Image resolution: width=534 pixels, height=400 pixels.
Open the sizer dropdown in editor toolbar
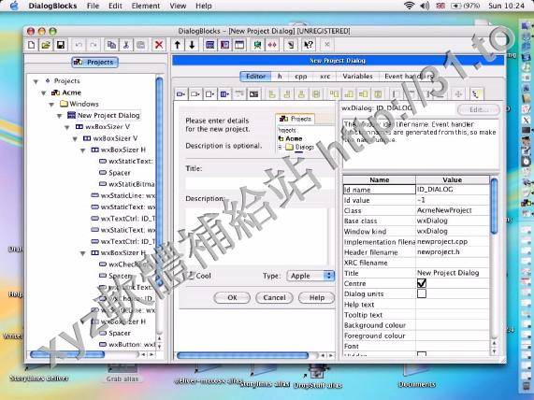(224, 94)
